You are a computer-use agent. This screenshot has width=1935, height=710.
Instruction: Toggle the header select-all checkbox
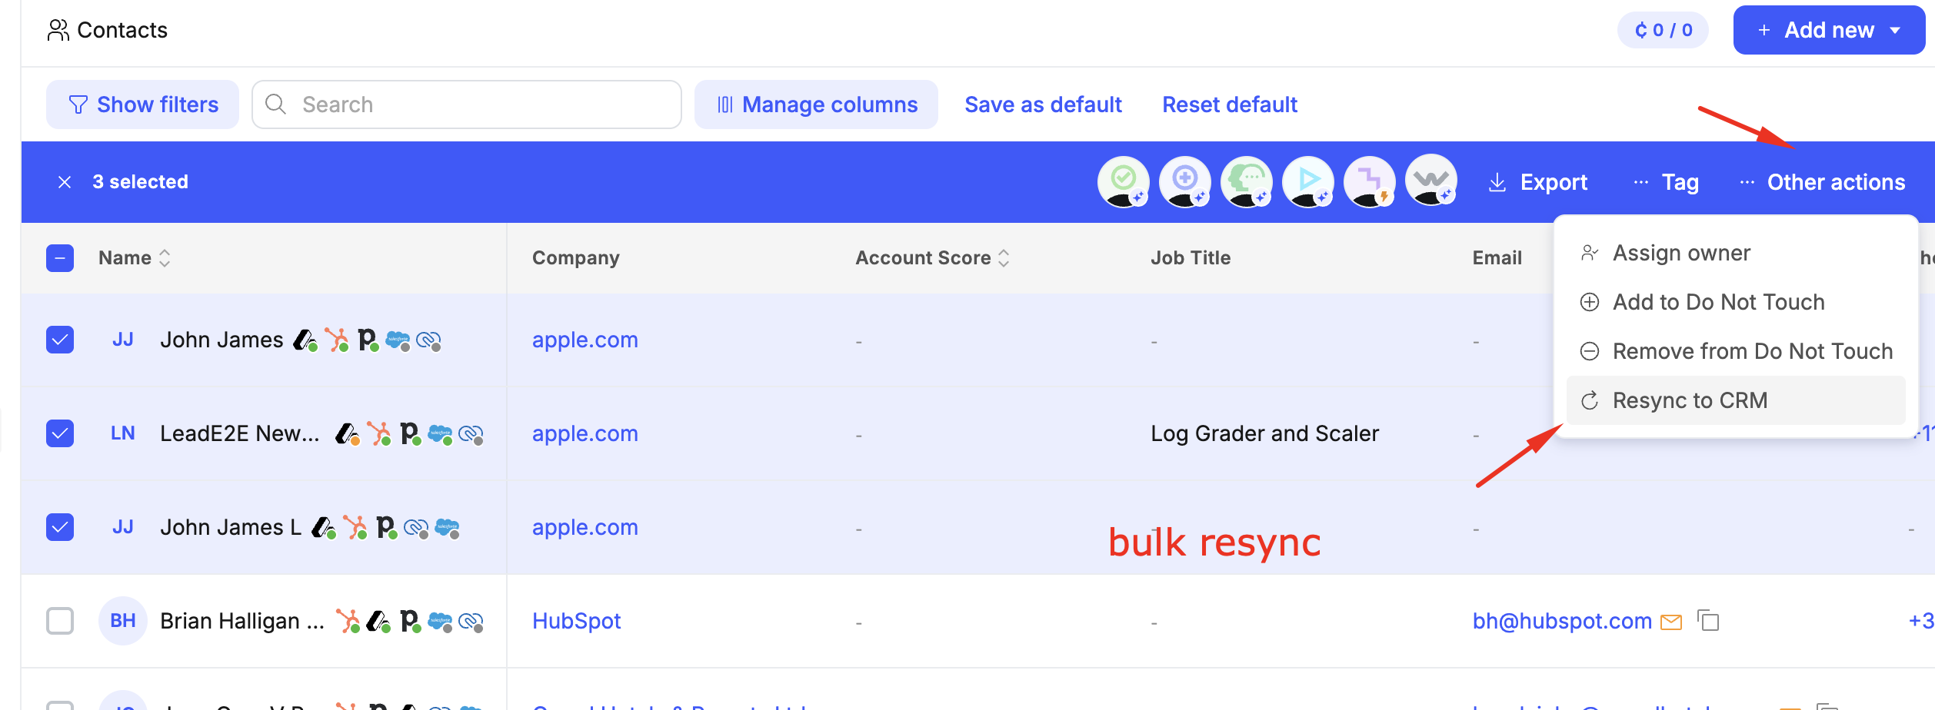[60, 258]
